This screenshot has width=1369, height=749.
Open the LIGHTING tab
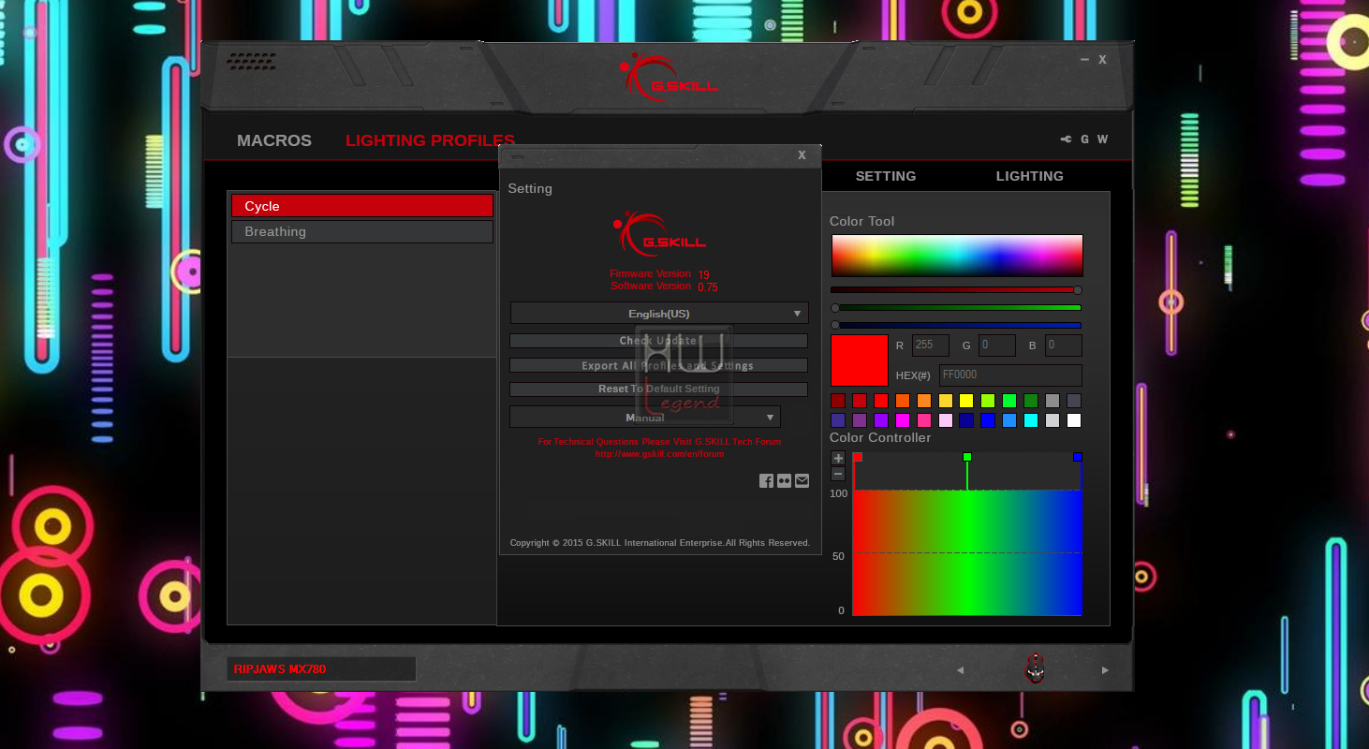(x=1030, y=176)
